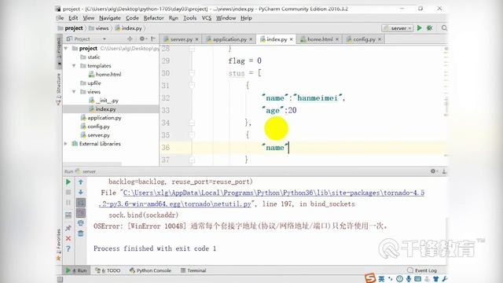Clear all console output trash icon
The width and height of the screenshot is (503, 283).
[x=80, y=233]
